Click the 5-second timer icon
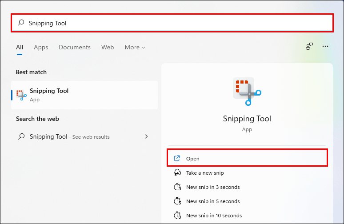The height and width of the screenshot is (224, 344). 177,201
